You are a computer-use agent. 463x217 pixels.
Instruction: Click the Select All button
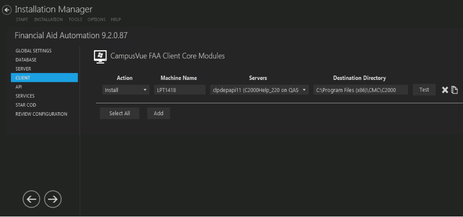point(119,113)
